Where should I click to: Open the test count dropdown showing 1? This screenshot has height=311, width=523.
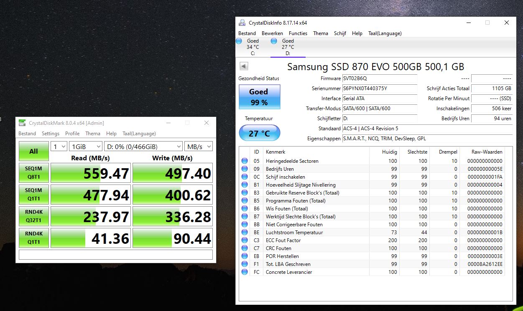tap(59, 146)
